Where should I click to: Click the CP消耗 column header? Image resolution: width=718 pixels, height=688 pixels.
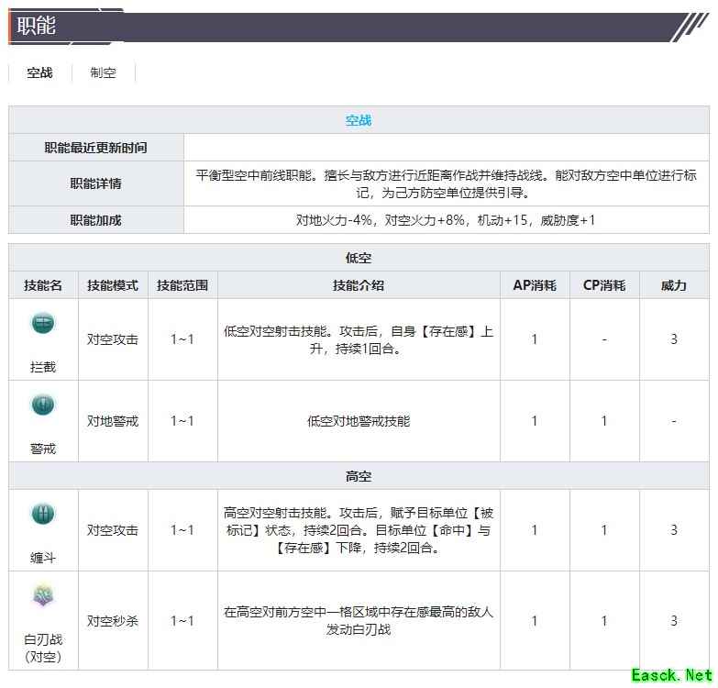604,285
